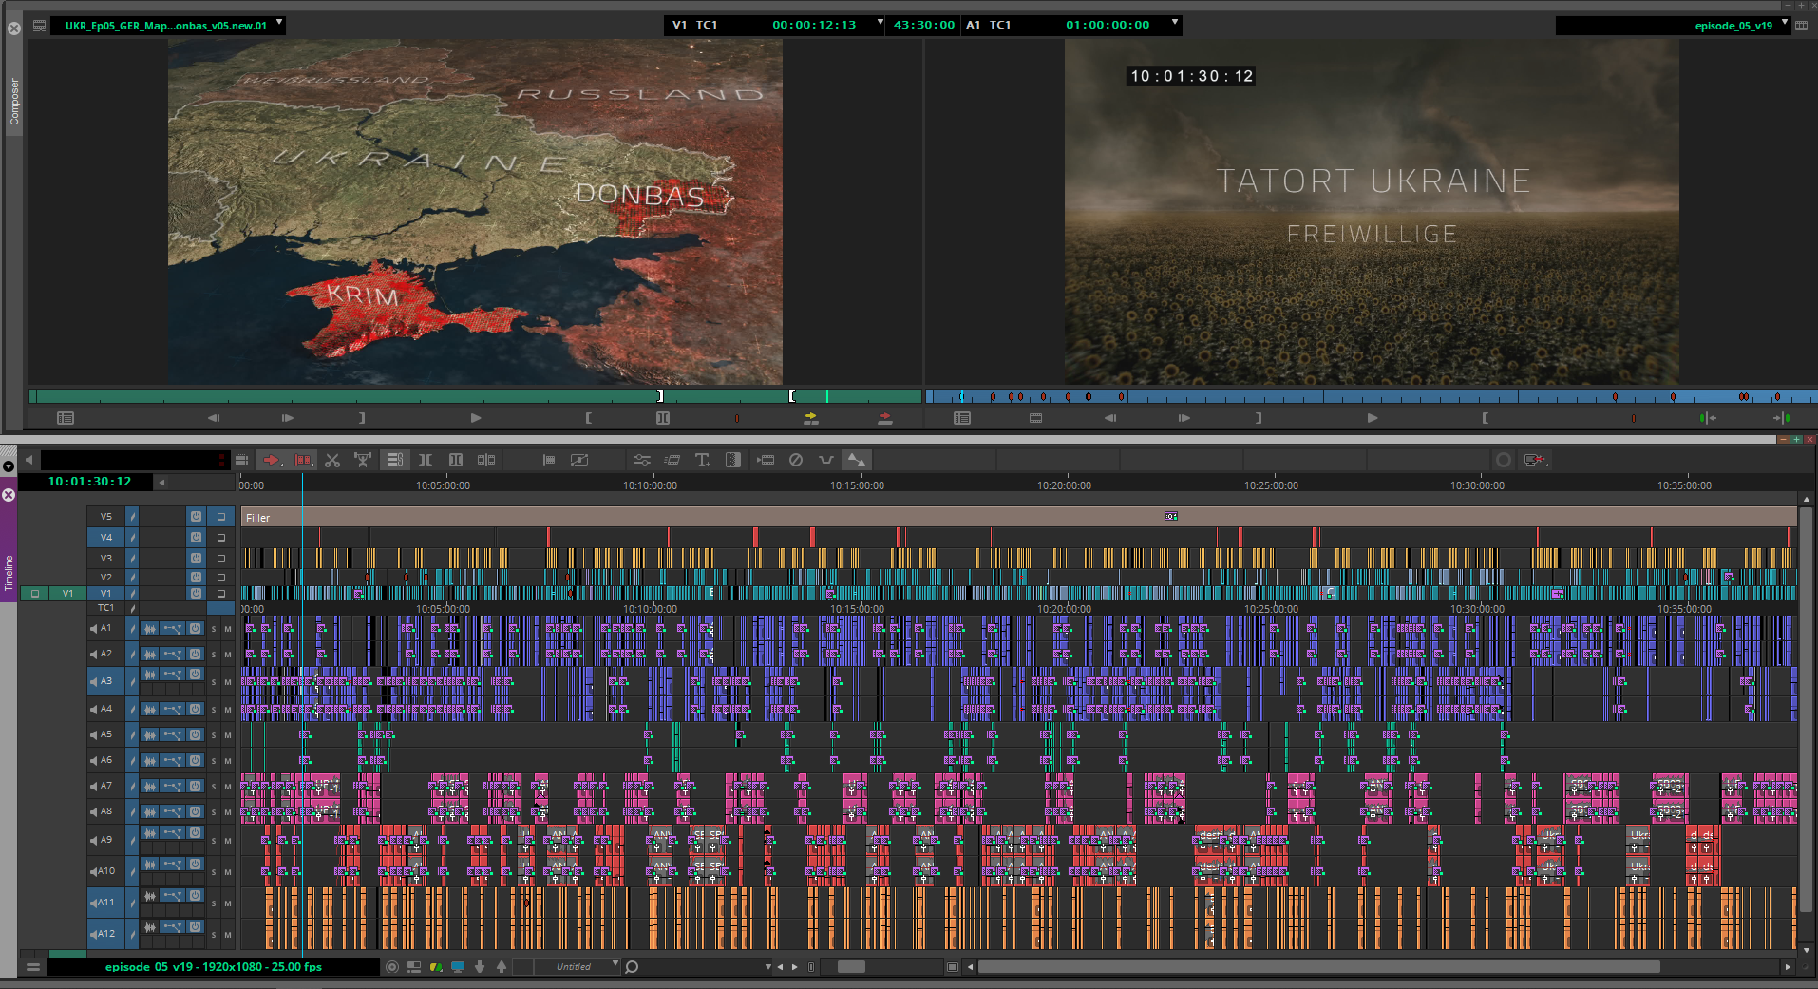Solo audio track A7

[214, 787]
